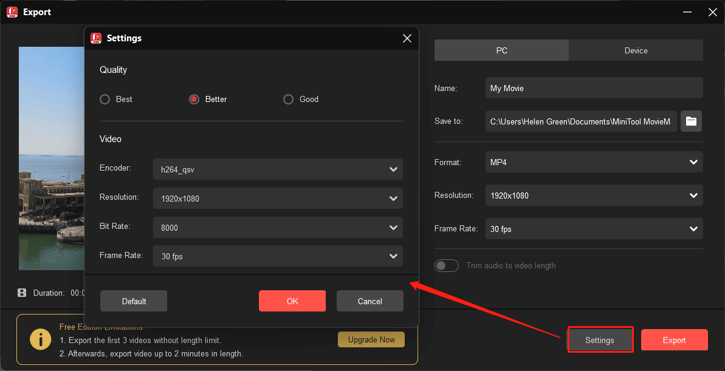Click the Format label

tap(448, 162)
